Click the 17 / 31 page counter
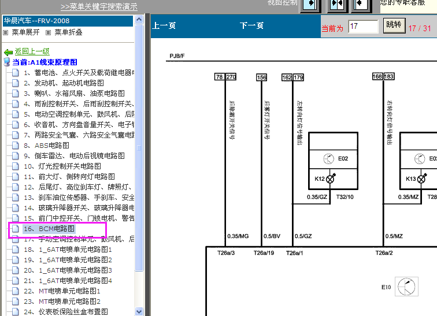 click(420, 28)
